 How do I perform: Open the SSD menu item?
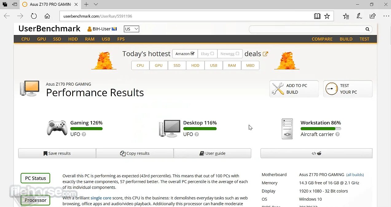tap(57, 39)
